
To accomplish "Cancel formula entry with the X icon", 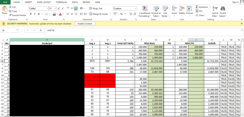I will (28, 30).
